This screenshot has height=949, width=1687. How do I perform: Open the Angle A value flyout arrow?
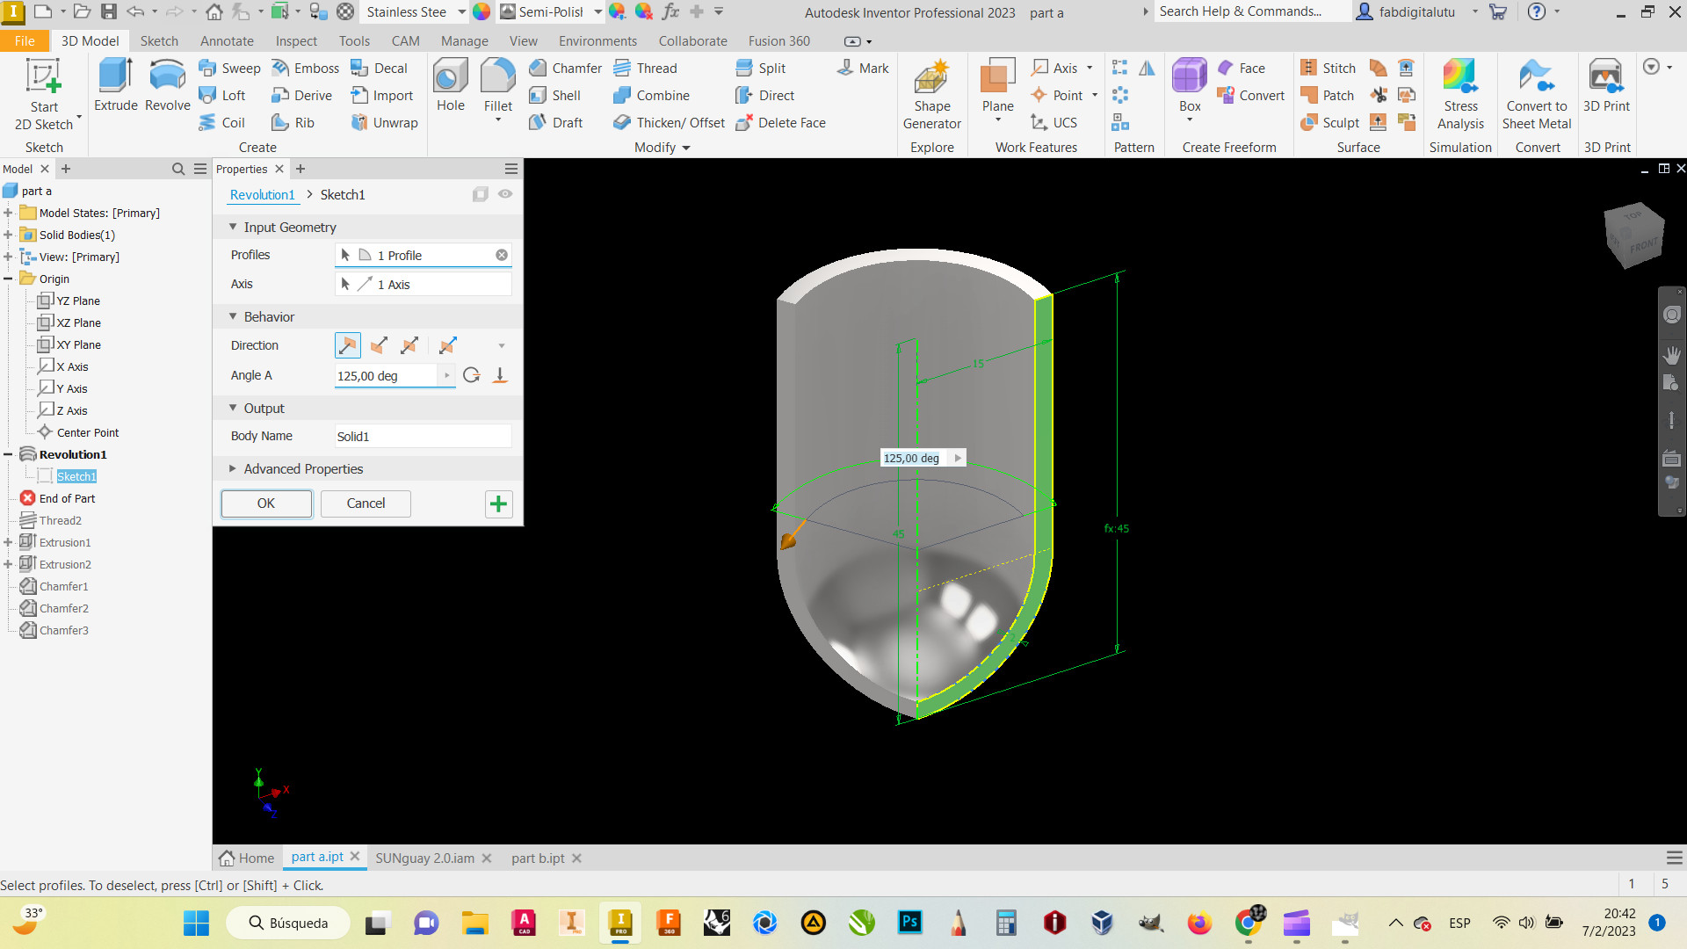(x=447, y=376)
